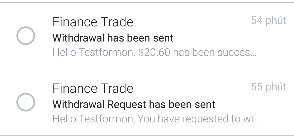Viewport: 294px width, 137px height.
Task: Tick the circle beside Withdrawal Request email
Action: (26, 102)
